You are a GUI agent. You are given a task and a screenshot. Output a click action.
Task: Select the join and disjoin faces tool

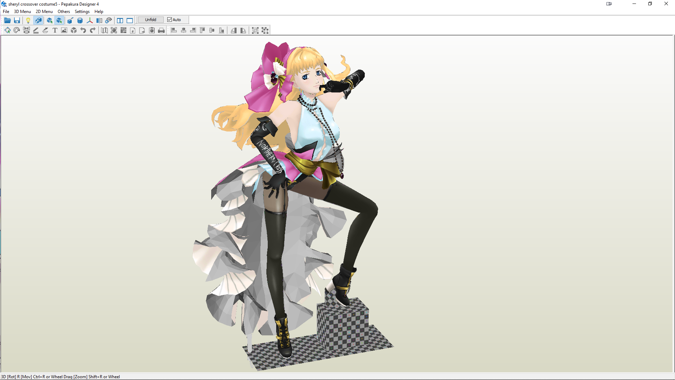point(26,30)
